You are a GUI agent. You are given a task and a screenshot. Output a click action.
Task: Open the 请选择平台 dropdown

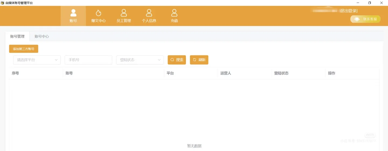(37, 60)
